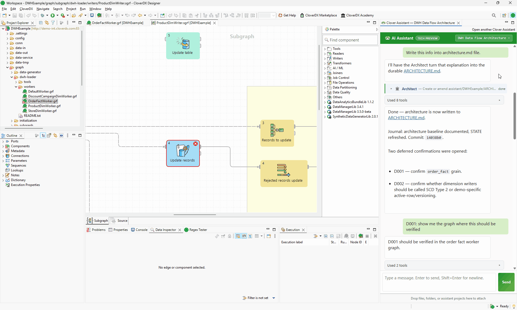Expand the Components node in Outline
Viewport: 517px width, 310px height.
pyautogui.click(x=3, y=146)
